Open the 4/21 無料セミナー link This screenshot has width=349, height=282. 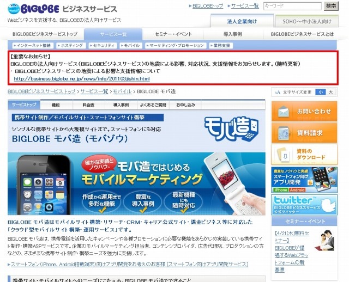tap(292, 252)
